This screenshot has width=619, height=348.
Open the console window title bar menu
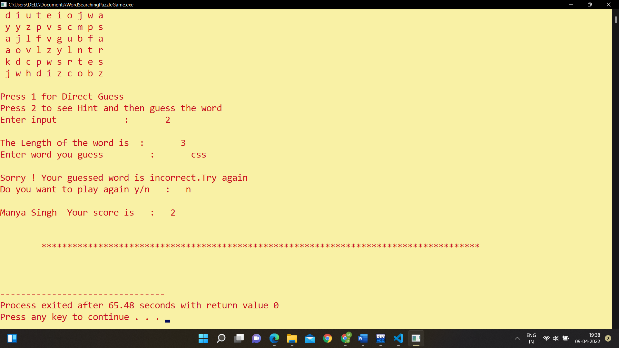[x=4, y=5]
